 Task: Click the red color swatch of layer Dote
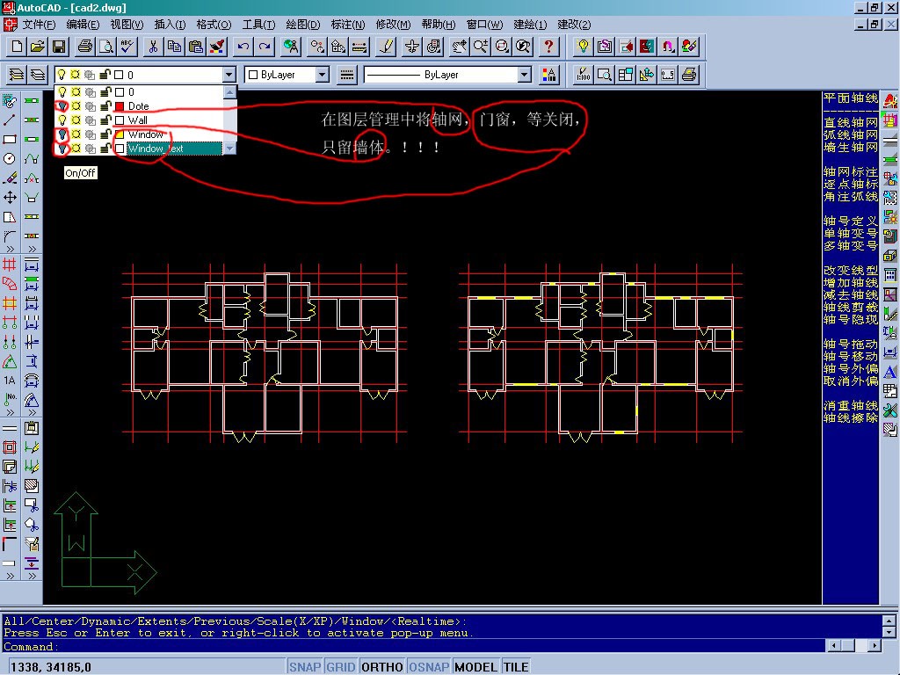point(120,106)
